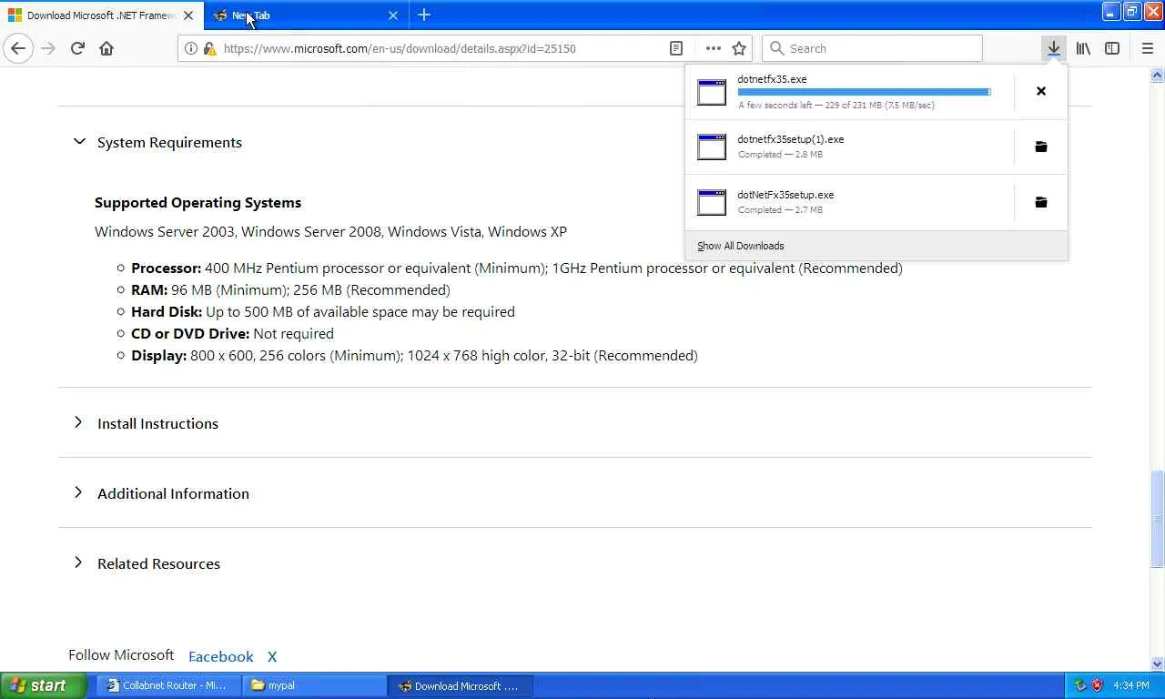Switch to the Download Microsoft .NET Framework tab

pyautogui.click(x=100, y=15)
